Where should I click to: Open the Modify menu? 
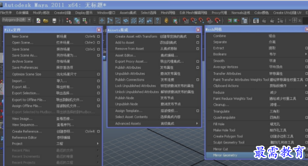[x=41, y=13]
